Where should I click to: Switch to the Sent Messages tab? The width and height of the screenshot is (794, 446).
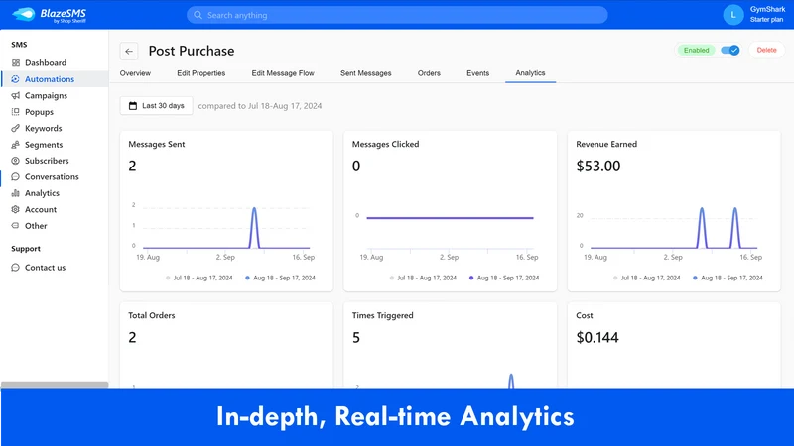[x=365, y=73]
